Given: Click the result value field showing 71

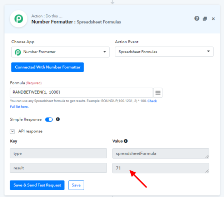Looking at the screenshot, I should point(161,168).
